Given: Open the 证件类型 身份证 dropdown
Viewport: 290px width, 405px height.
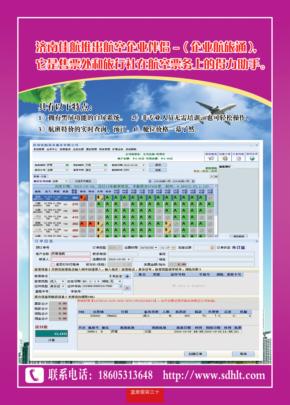Looking at the screenshot, I should [x=63, y=286].
